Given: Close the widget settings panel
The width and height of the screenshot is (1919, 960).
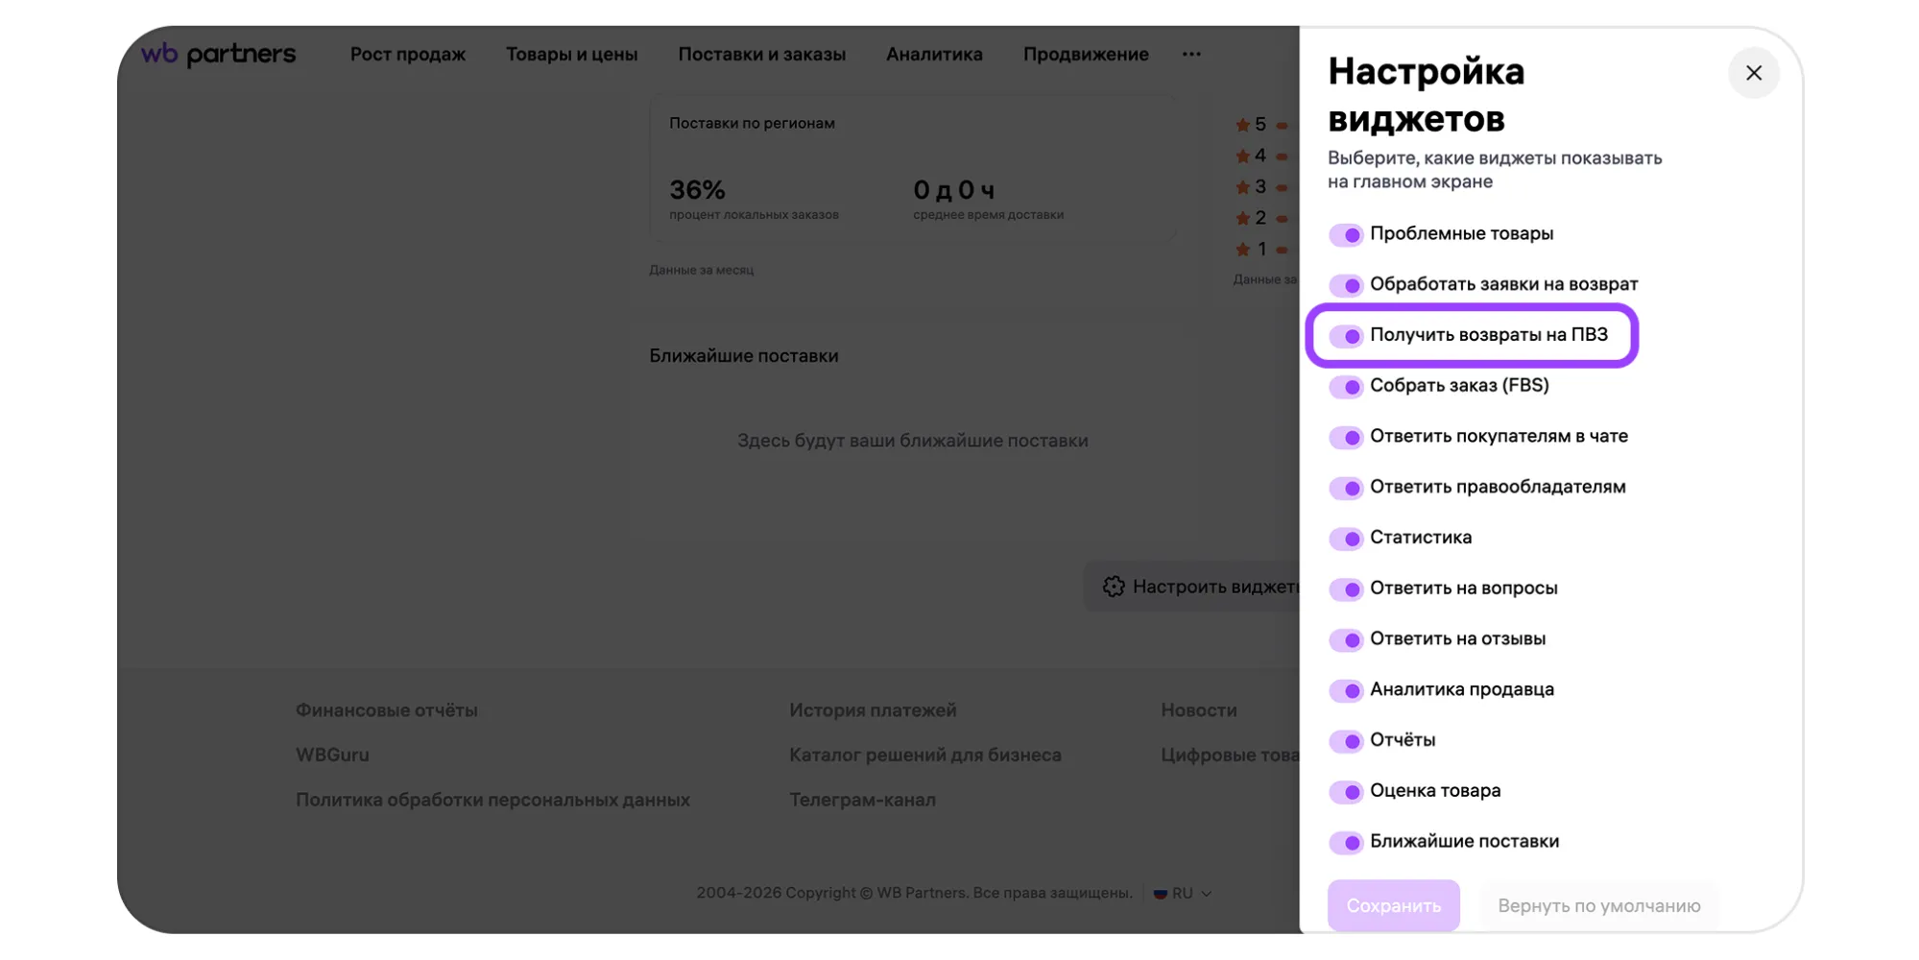Looking at the screenshot, I should 1753,73.
